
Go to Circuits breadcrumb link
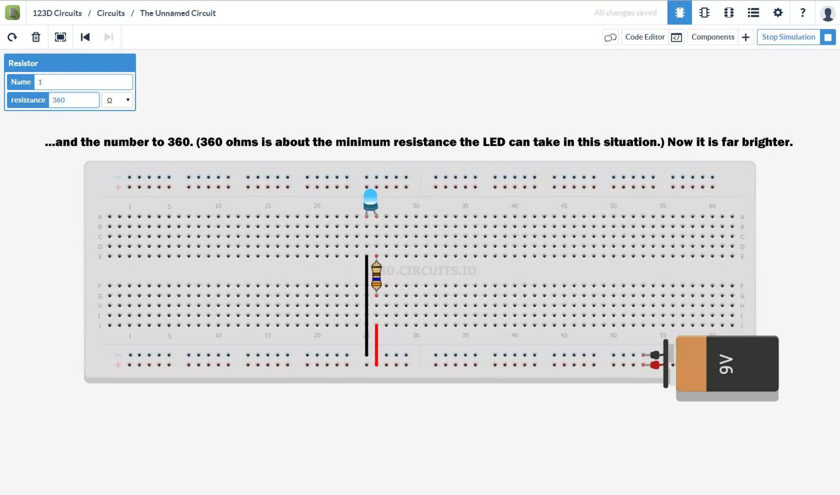pyautogui.click(x=111, y=13)
